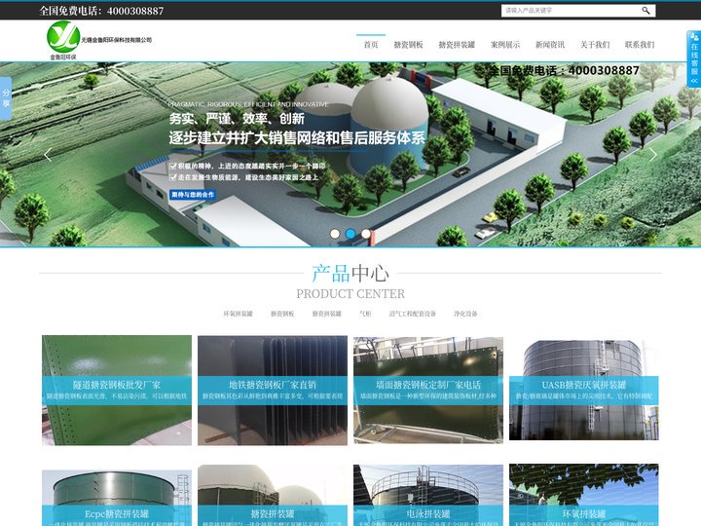Open 电泳拼装罐 product thumbnail
Screen dimensions: 701x526
428,496
